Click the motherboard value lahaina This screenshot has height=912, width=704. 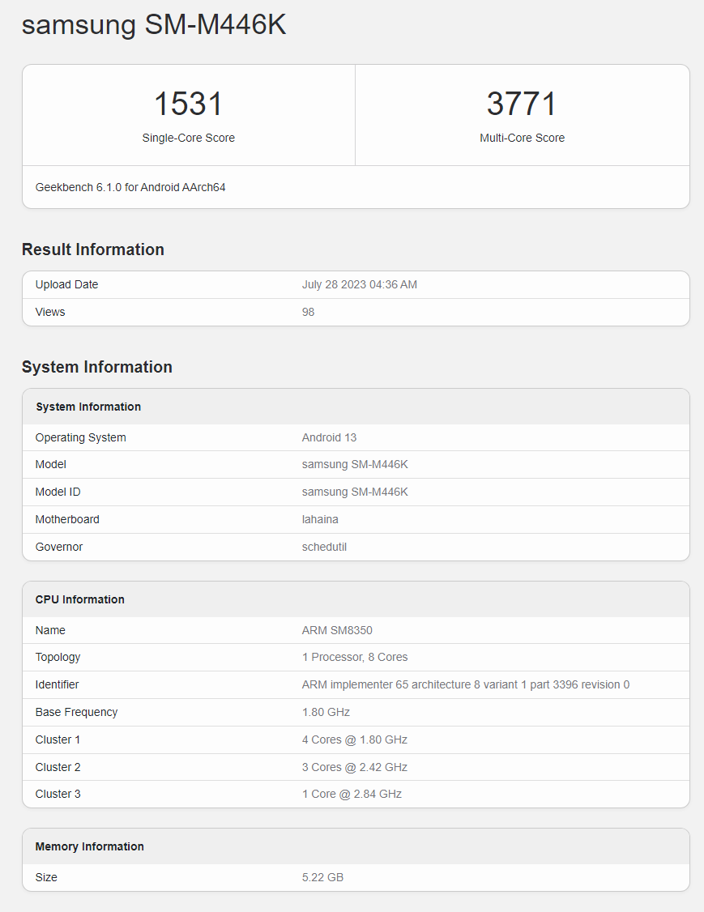tap(322, 519)
